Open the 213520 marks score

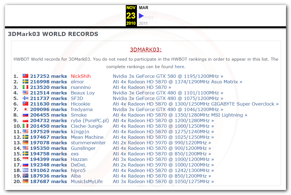(x=48, y=87)
